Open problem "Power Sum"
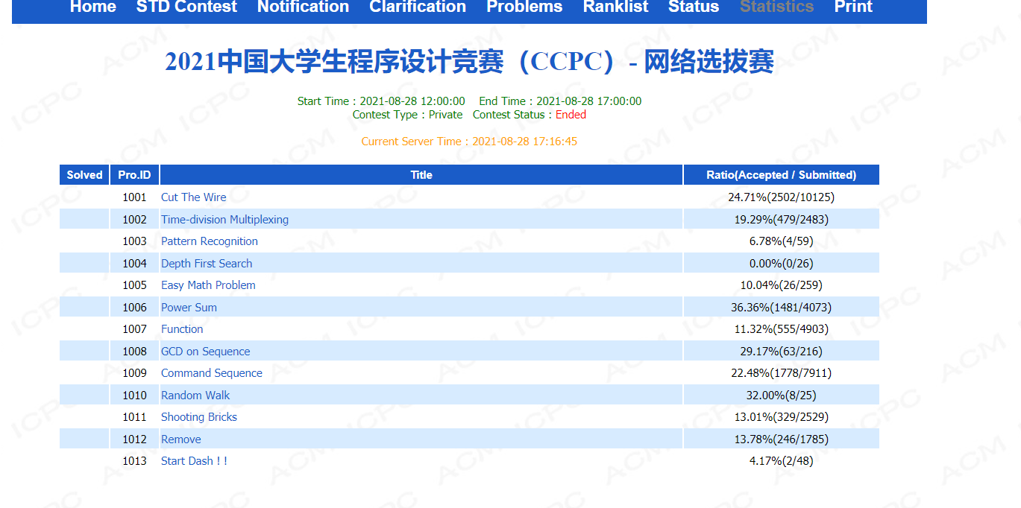Image resolution: width=1021 pixels, height=508 pixels. point(189,307)
